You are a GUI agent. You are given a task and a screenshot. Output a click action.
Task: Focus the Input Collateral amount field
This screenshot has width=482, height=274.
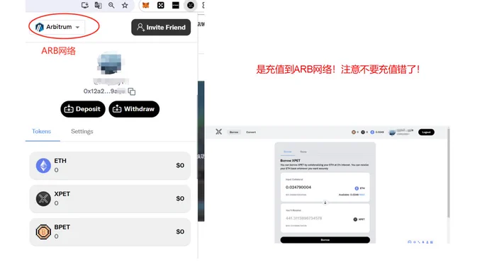point(325,187)
